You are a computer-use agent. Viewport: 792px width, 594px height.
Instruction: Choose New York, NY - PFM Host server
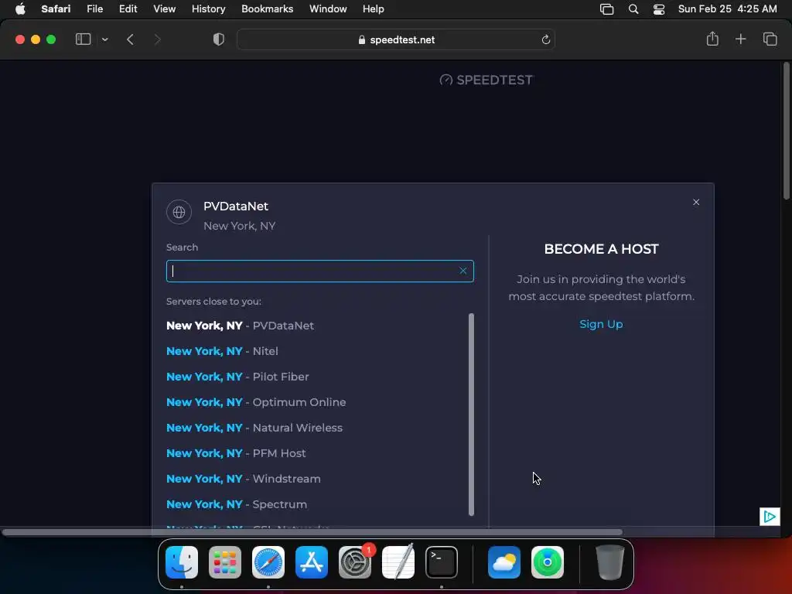[x=236, y=453]
